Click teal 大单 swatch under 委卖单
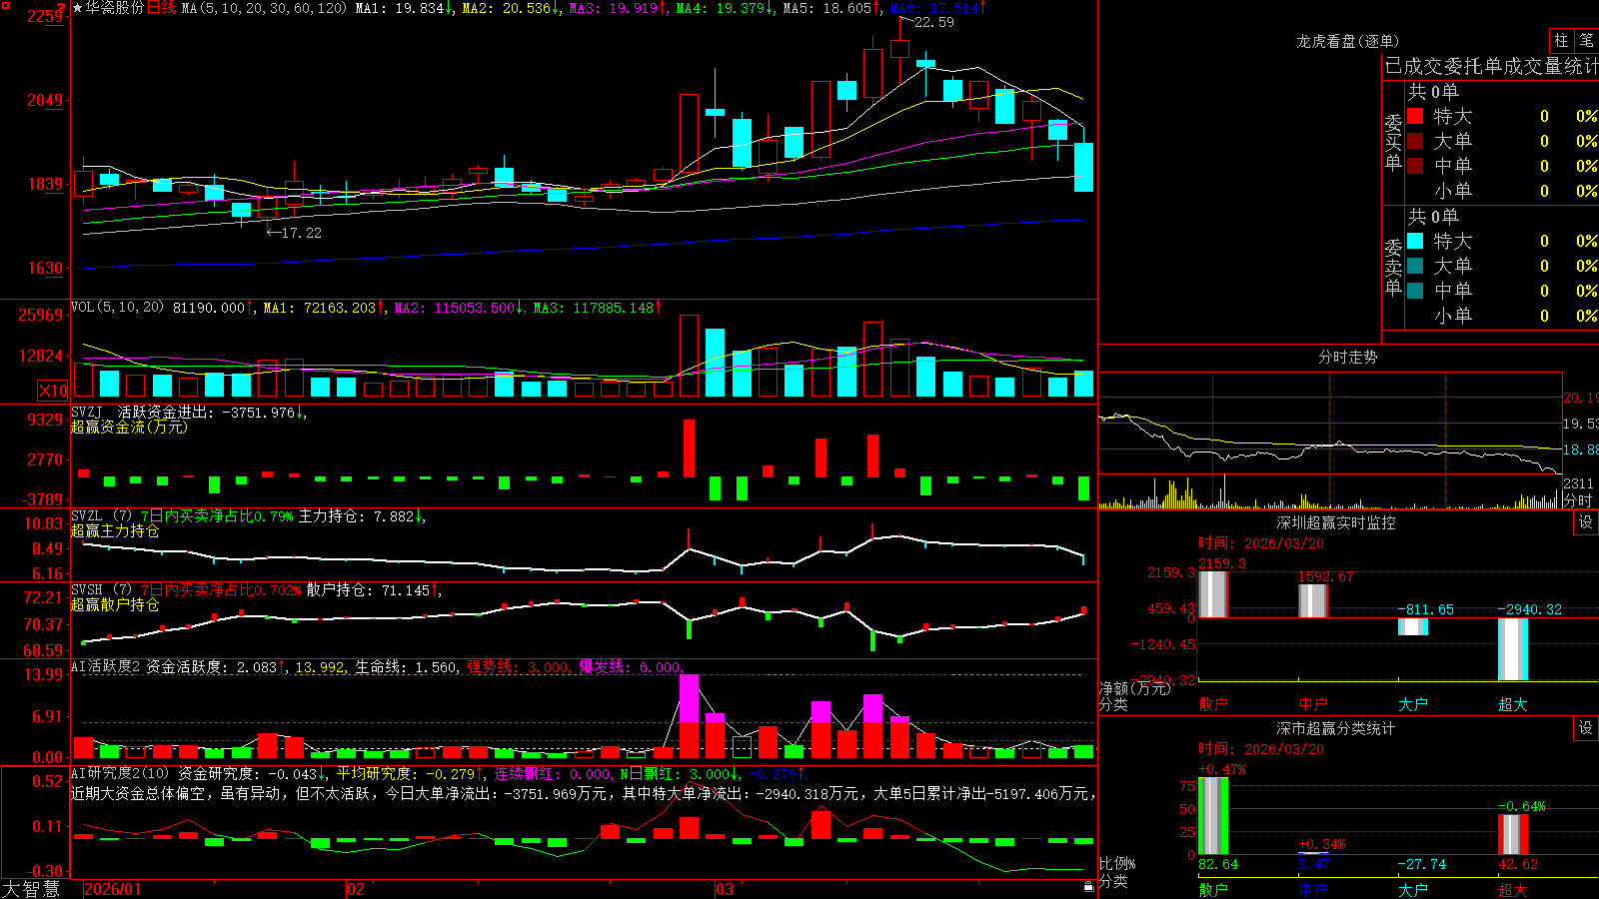 pos(1415,266)
